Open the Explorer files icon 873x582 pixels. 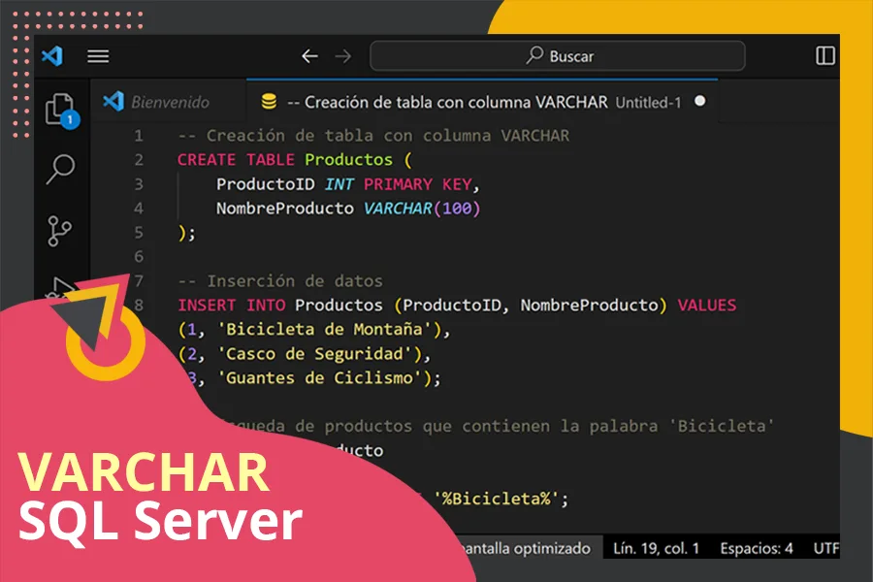tap(61, 111)
